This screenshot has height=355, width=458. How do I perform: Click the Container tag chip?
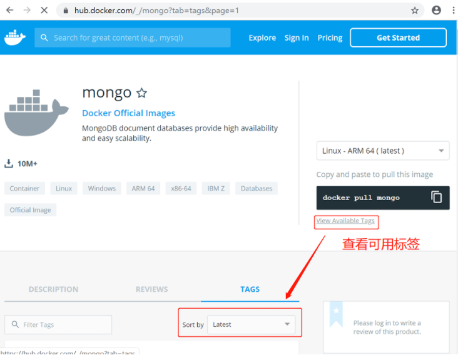[24, 189]
